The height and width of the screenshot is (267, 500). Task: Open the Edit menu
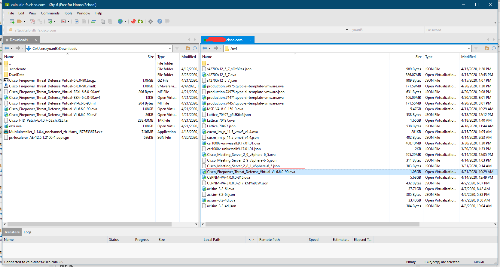[x=21, y=13]
